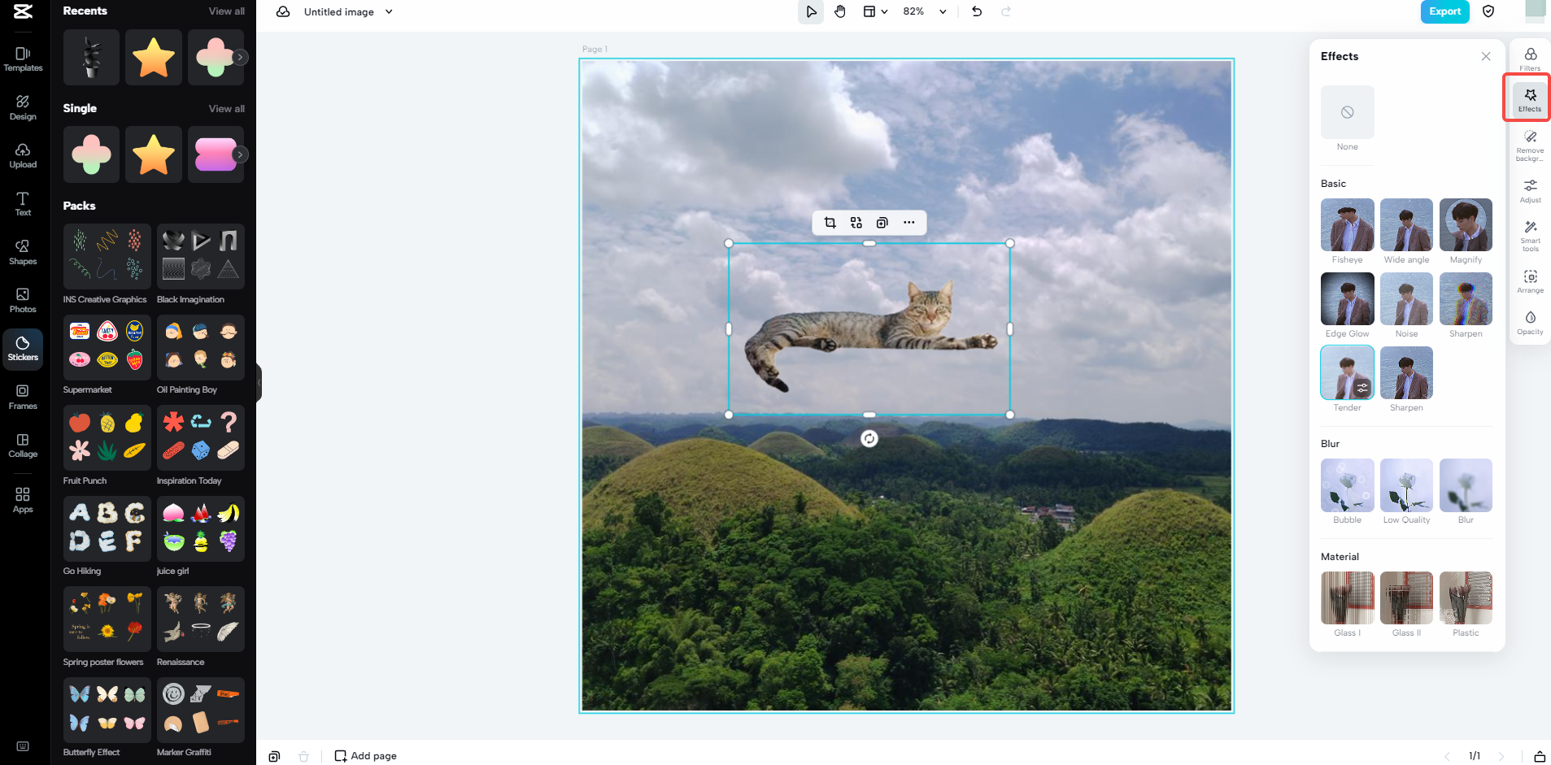Apply the Sharpen effect next to Tender

[x=1407, y=373]
